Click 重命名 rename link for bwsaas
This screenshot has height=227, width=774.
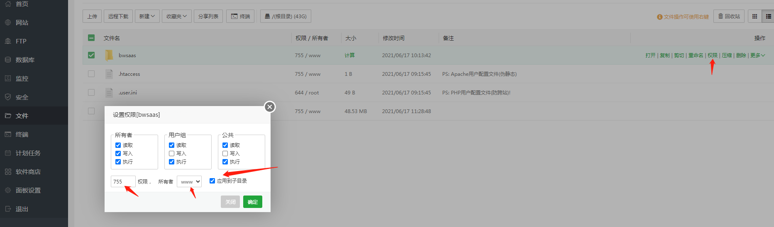click(x=696, y=55)
